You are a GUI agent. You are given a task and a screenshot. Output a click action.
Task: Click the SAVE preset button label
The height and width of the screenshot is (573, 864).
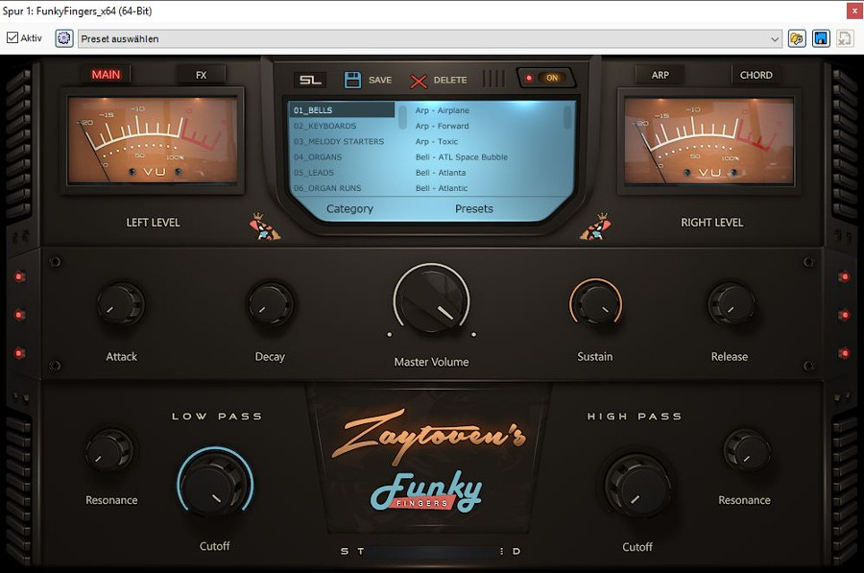(380, 80)
